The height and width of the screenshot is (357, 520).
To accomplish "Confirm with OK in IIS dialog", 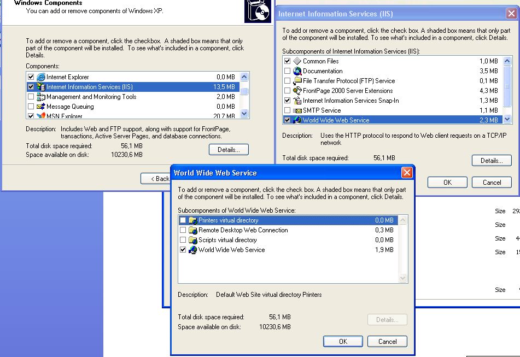I will [x=447, y=182].
